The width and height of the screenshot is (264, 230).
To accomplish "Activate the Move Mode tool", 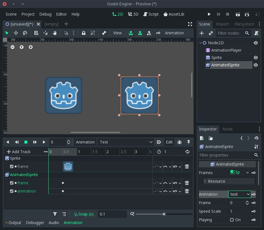I will (16, 33).
